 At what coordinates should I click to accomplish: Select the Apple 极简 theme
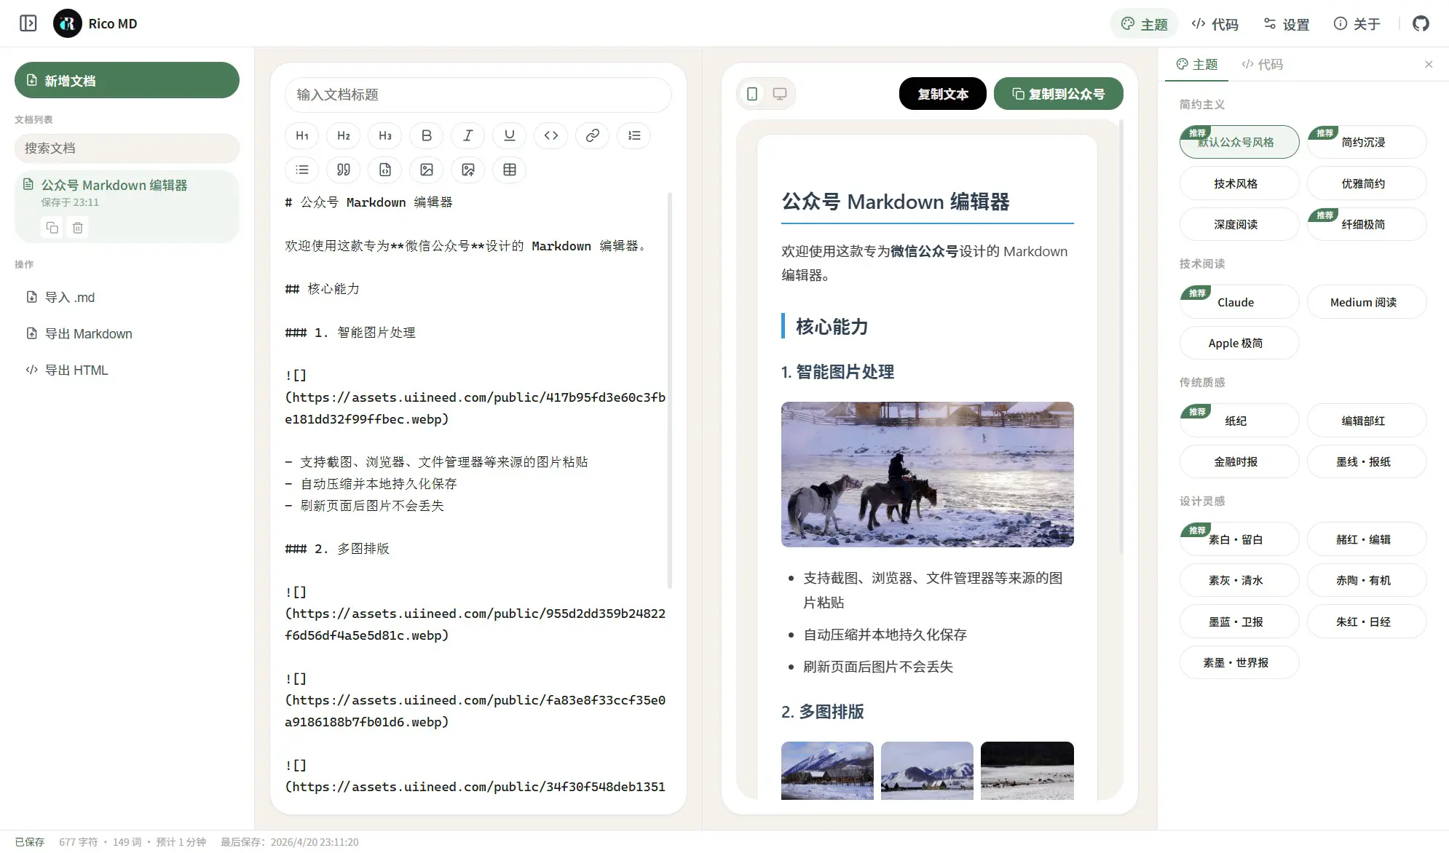point(1239,343)
